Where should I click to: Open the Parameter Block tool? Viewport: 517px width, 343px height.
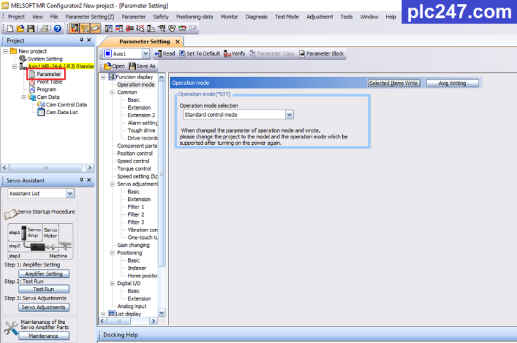pos(321,54)
